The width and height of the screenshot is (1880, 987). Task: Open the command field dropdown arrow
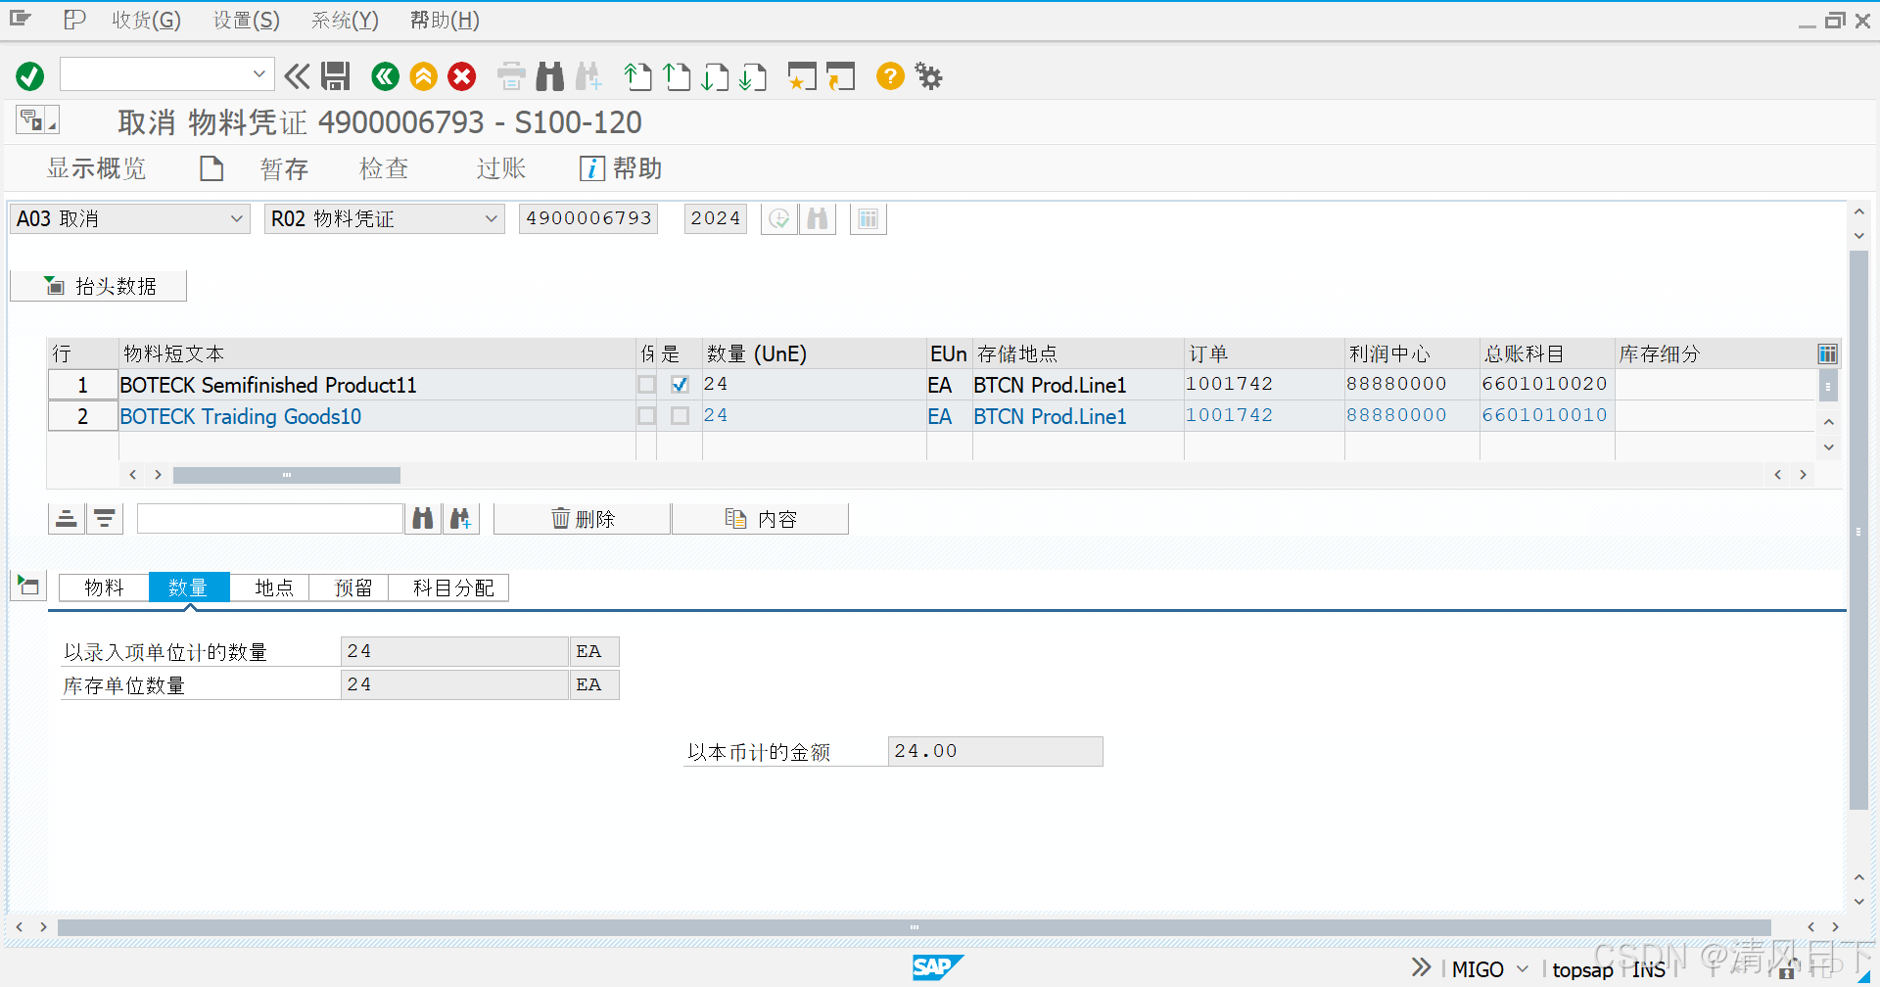pos(259,74)
